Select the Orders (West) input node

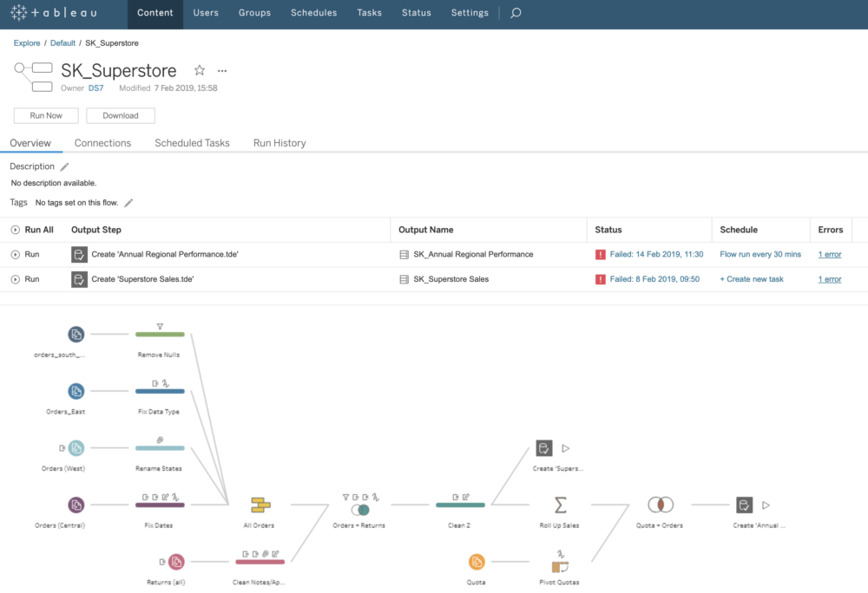(x=76, y=448)
